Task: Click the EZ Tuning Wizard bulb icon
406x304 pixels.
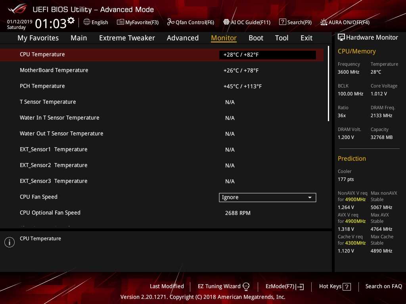Action: [x=246, y=286]
